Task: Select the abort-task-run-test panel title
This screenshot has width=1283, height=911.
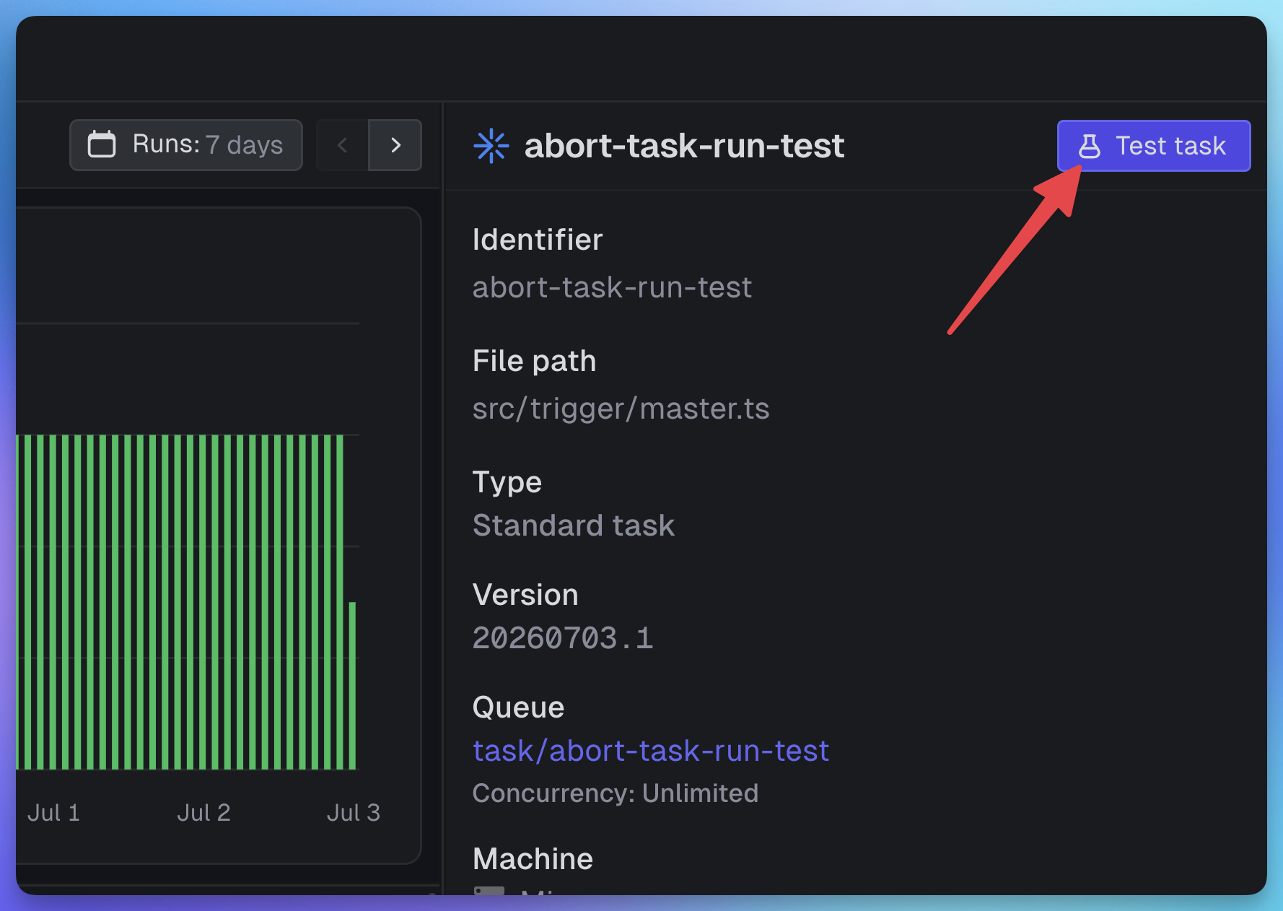Action: 684,146
